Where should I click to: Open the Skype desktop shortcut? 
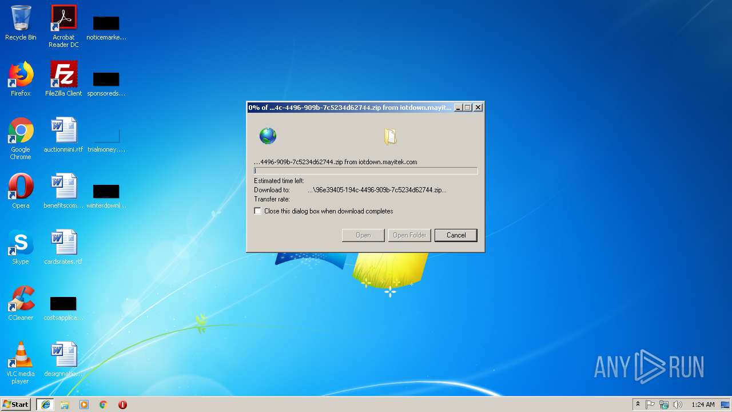coord(21,247)
